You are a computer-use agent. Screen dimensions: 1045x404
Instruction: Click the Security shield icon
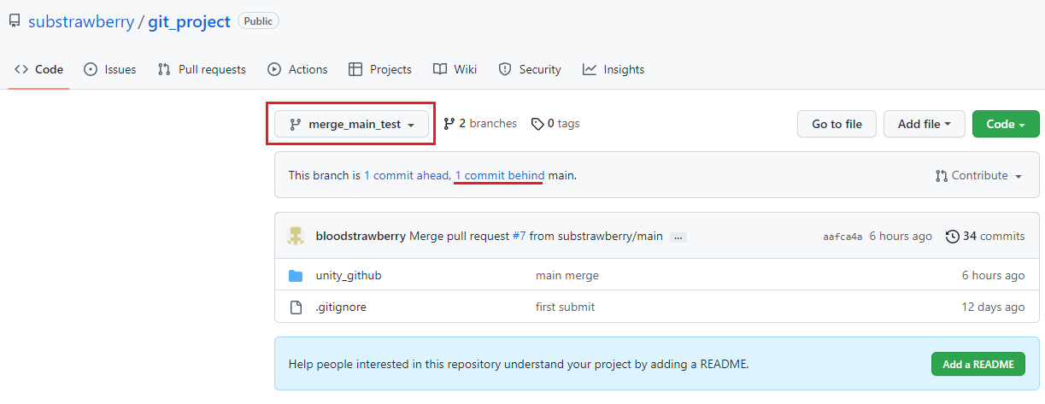[x=505, y=69]
